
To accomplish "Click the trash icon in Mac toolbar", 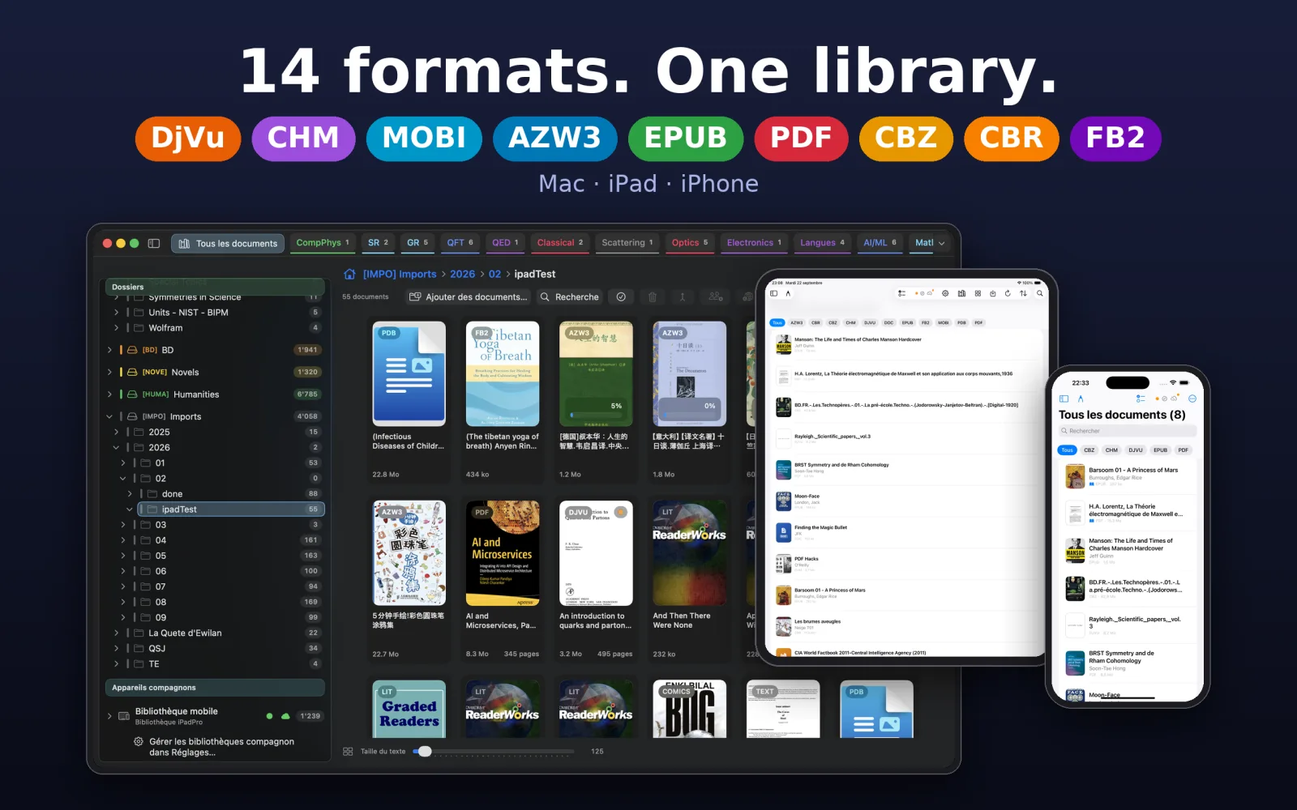I will click(x=653, y=296).
